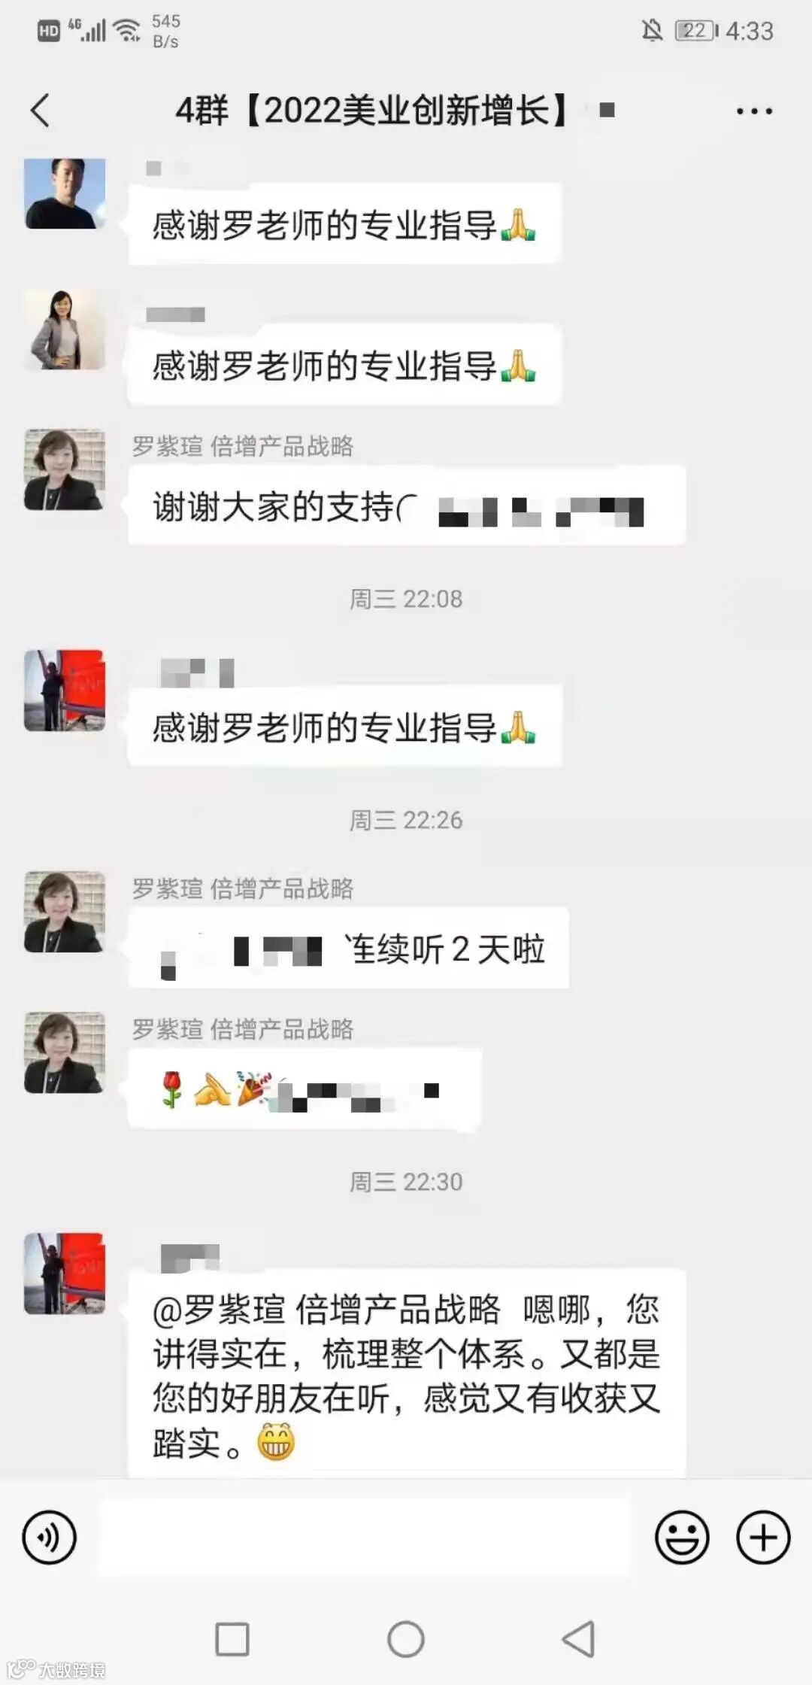Switch to voice input with speaker icon
Screen dimensions: 812x1685
pos(50,1537)
